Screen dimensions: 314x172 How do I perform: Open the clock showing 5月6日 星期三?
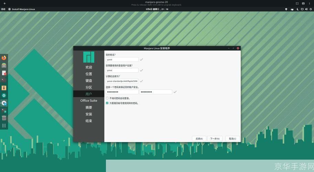[157, 9]
